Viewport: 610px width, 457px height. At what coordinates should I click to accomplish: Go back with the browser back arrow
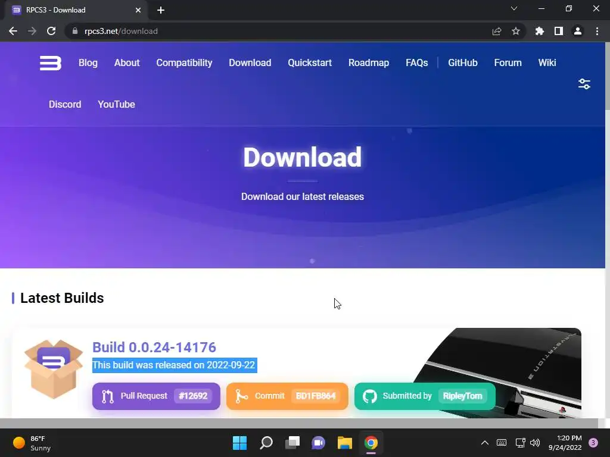point(13,31)
